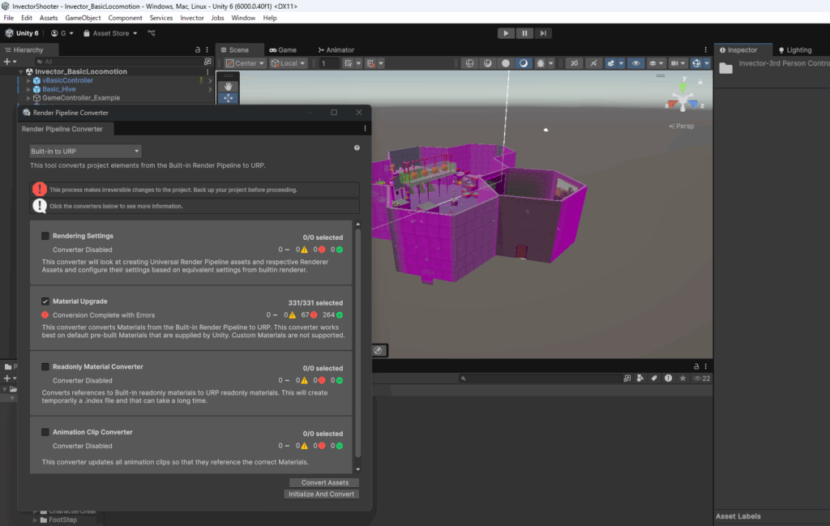Expand the vBasicController object
The image size is (830, 526).
click(28, 80)
